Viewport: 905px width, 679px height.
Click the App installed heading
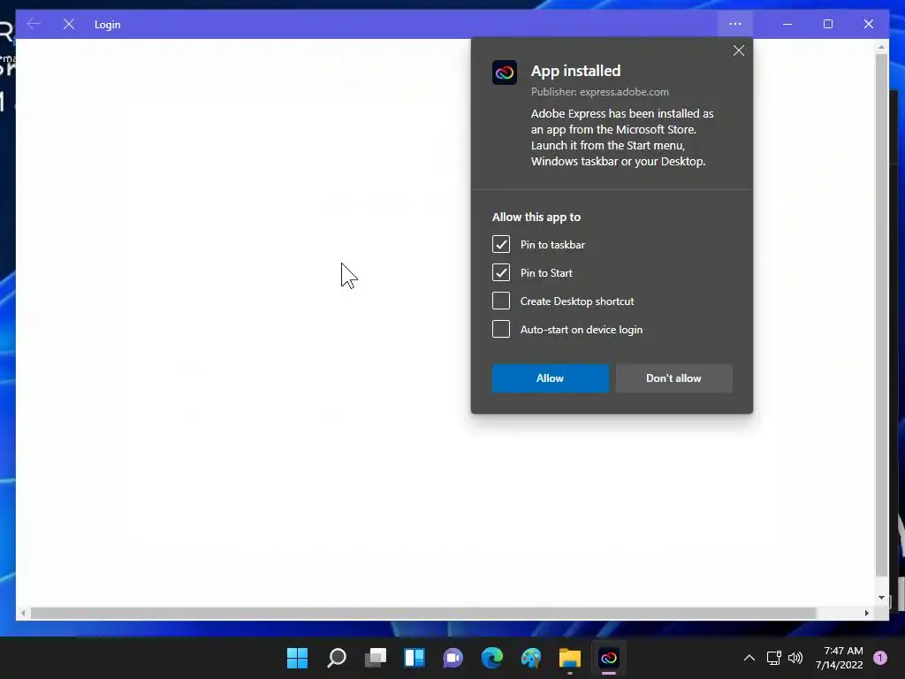(575, 71)
